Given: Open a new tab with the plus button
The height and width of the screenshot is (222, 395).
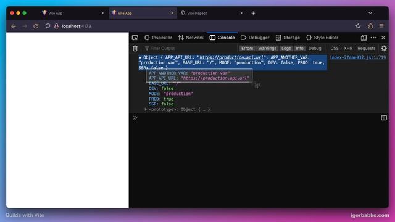Looking at the screenshot, I should pos(253,13).
